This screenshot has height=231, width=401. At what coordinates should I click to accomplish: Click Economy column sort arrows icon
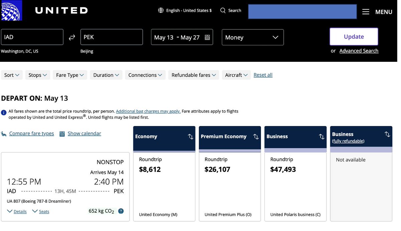190,137
